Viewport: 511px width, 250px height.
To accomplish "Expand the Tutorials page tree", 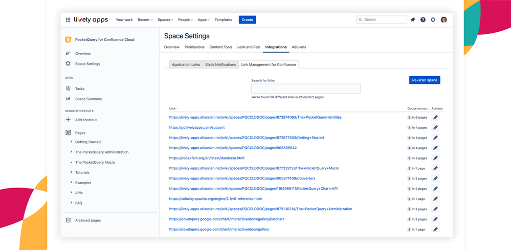I will [x=71, y=172].
